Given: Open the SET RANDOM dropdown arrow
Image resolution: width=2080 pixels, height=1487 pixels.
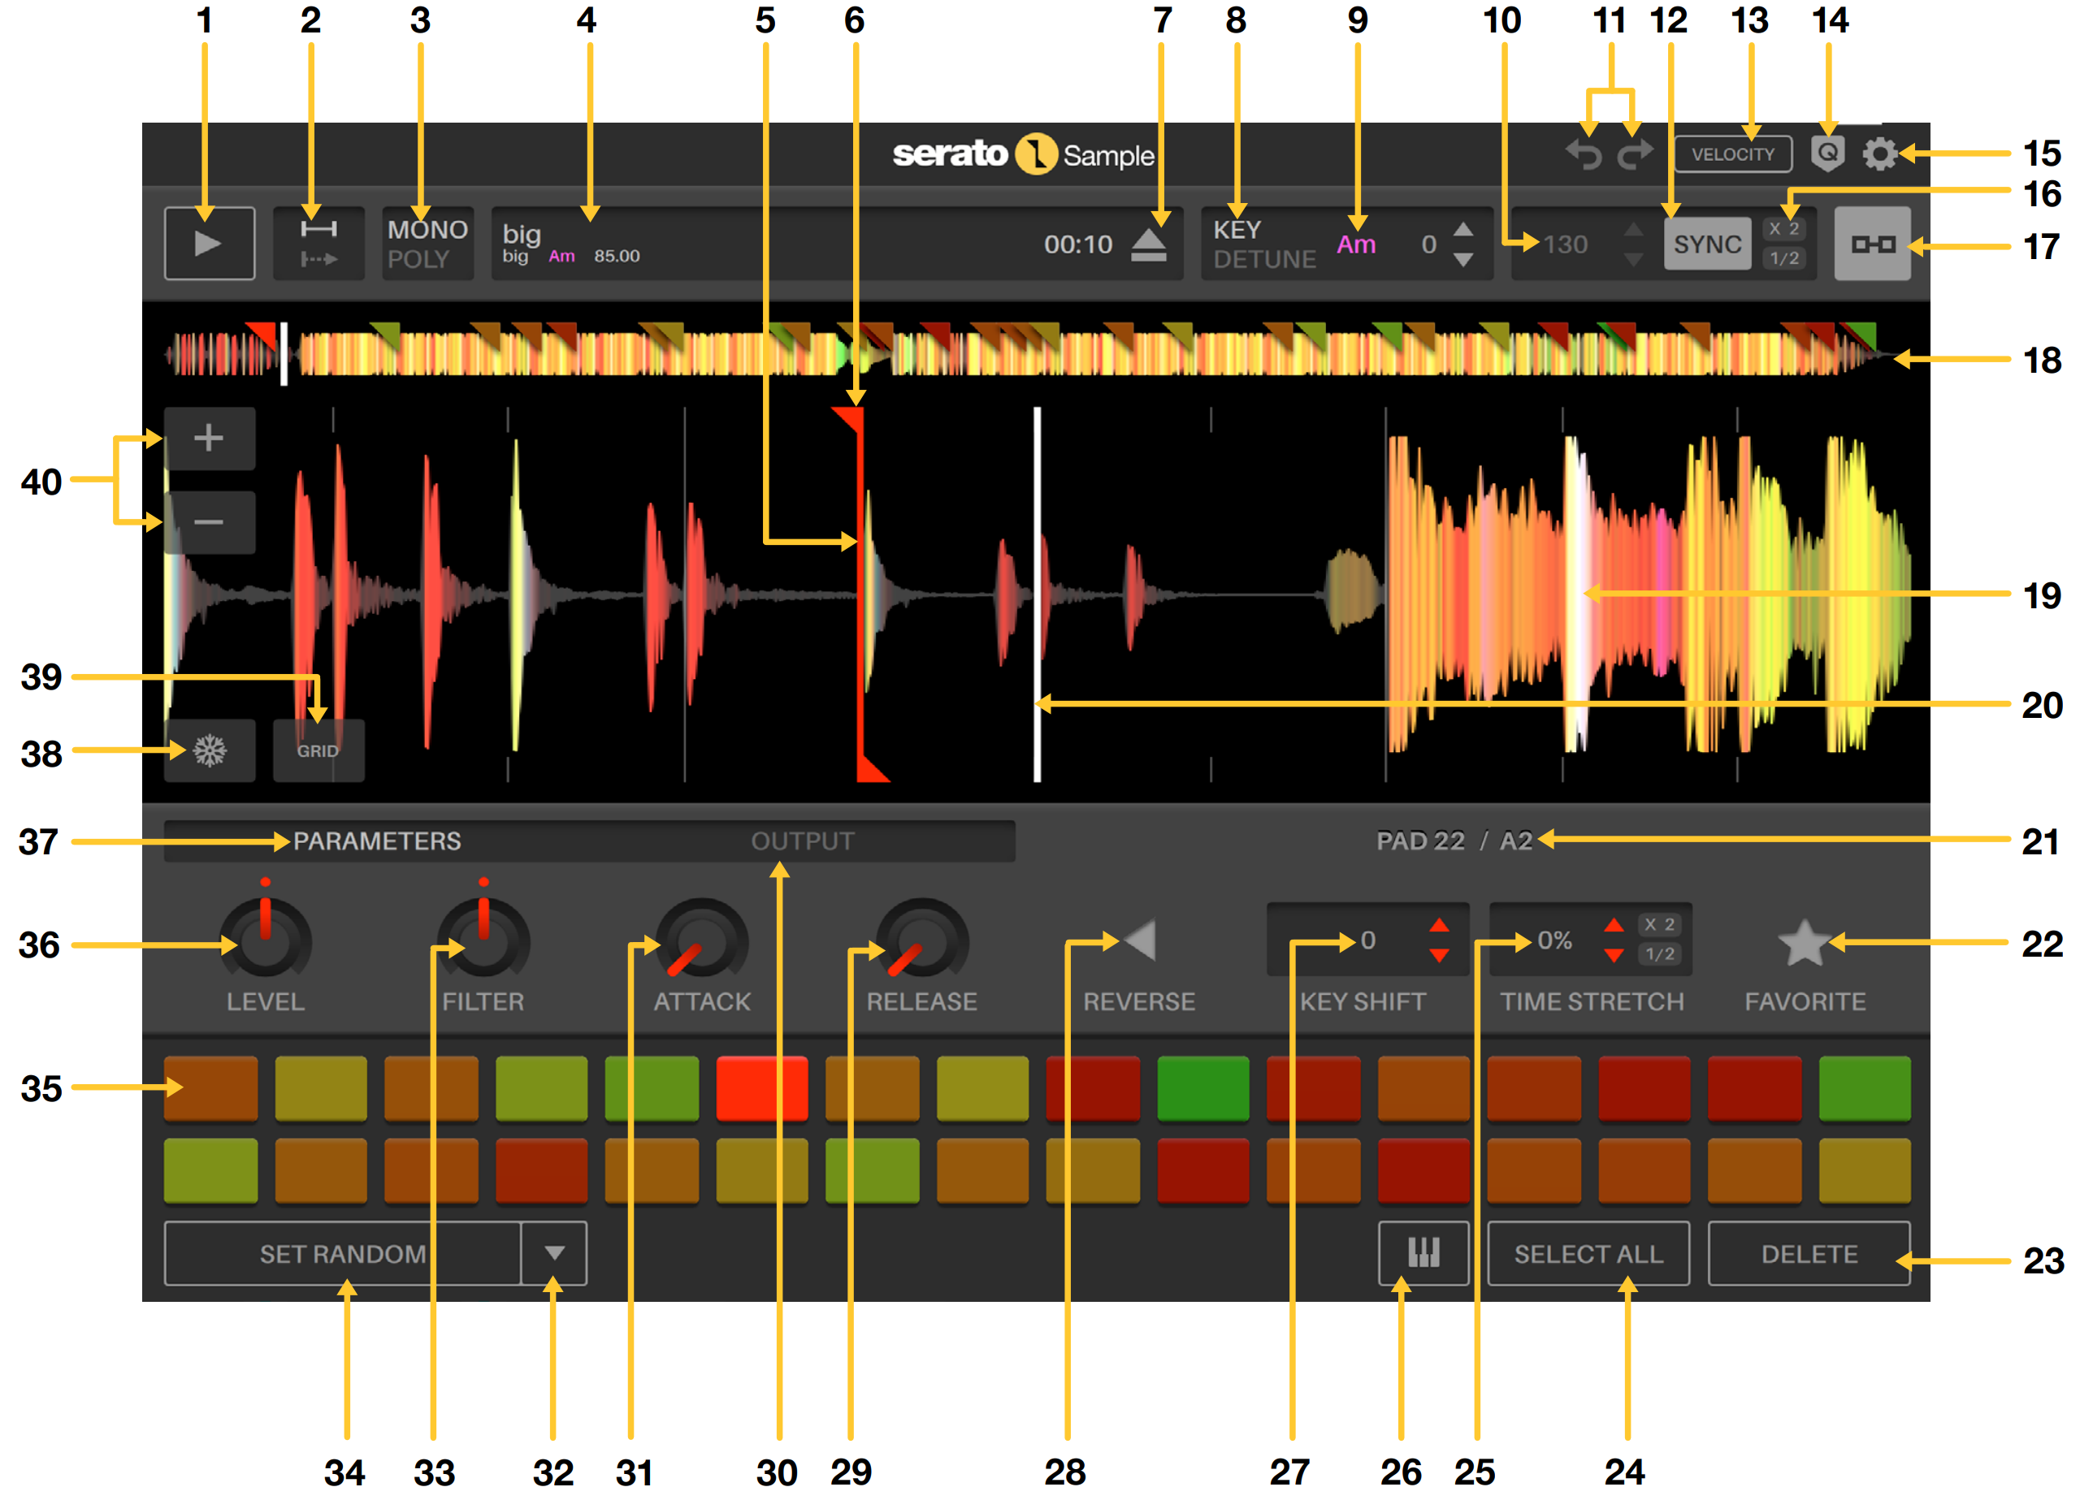Looking at the screenshot, I should (x=554, y=1252).
